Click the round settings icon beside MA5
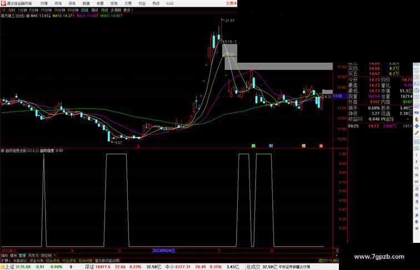Image resolution: width=420 pixels, height=270 pixels. click(x=28, y=16)
